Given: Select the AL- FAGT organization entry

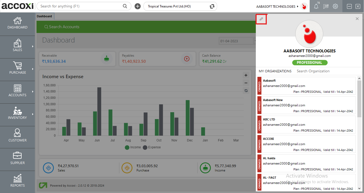Looking at the screenshot, I should click(x=306, y=183).
